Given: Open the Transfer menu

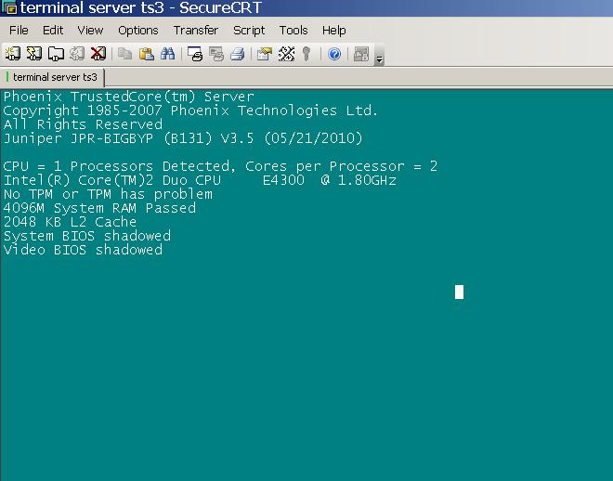Looking at the screenshot, I should tap(196, 30).
